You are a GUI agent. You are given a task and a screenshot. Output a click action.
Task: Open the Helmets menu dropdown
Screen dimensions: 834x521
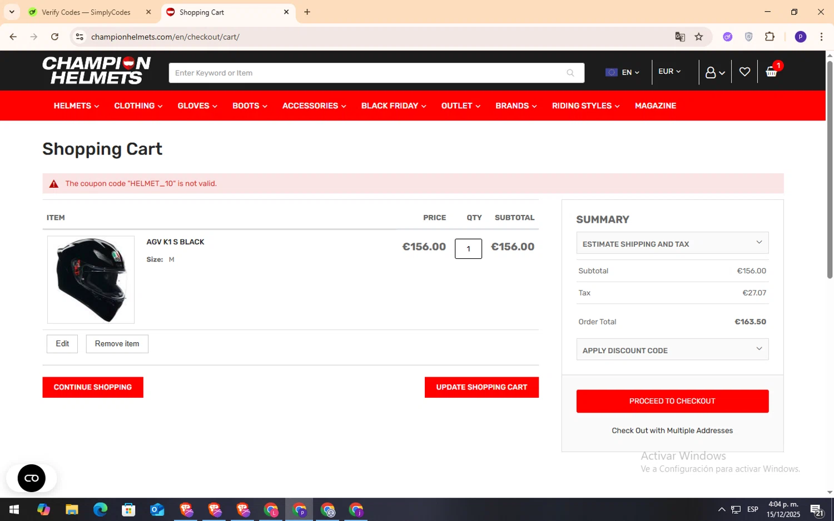coord(76,106)
